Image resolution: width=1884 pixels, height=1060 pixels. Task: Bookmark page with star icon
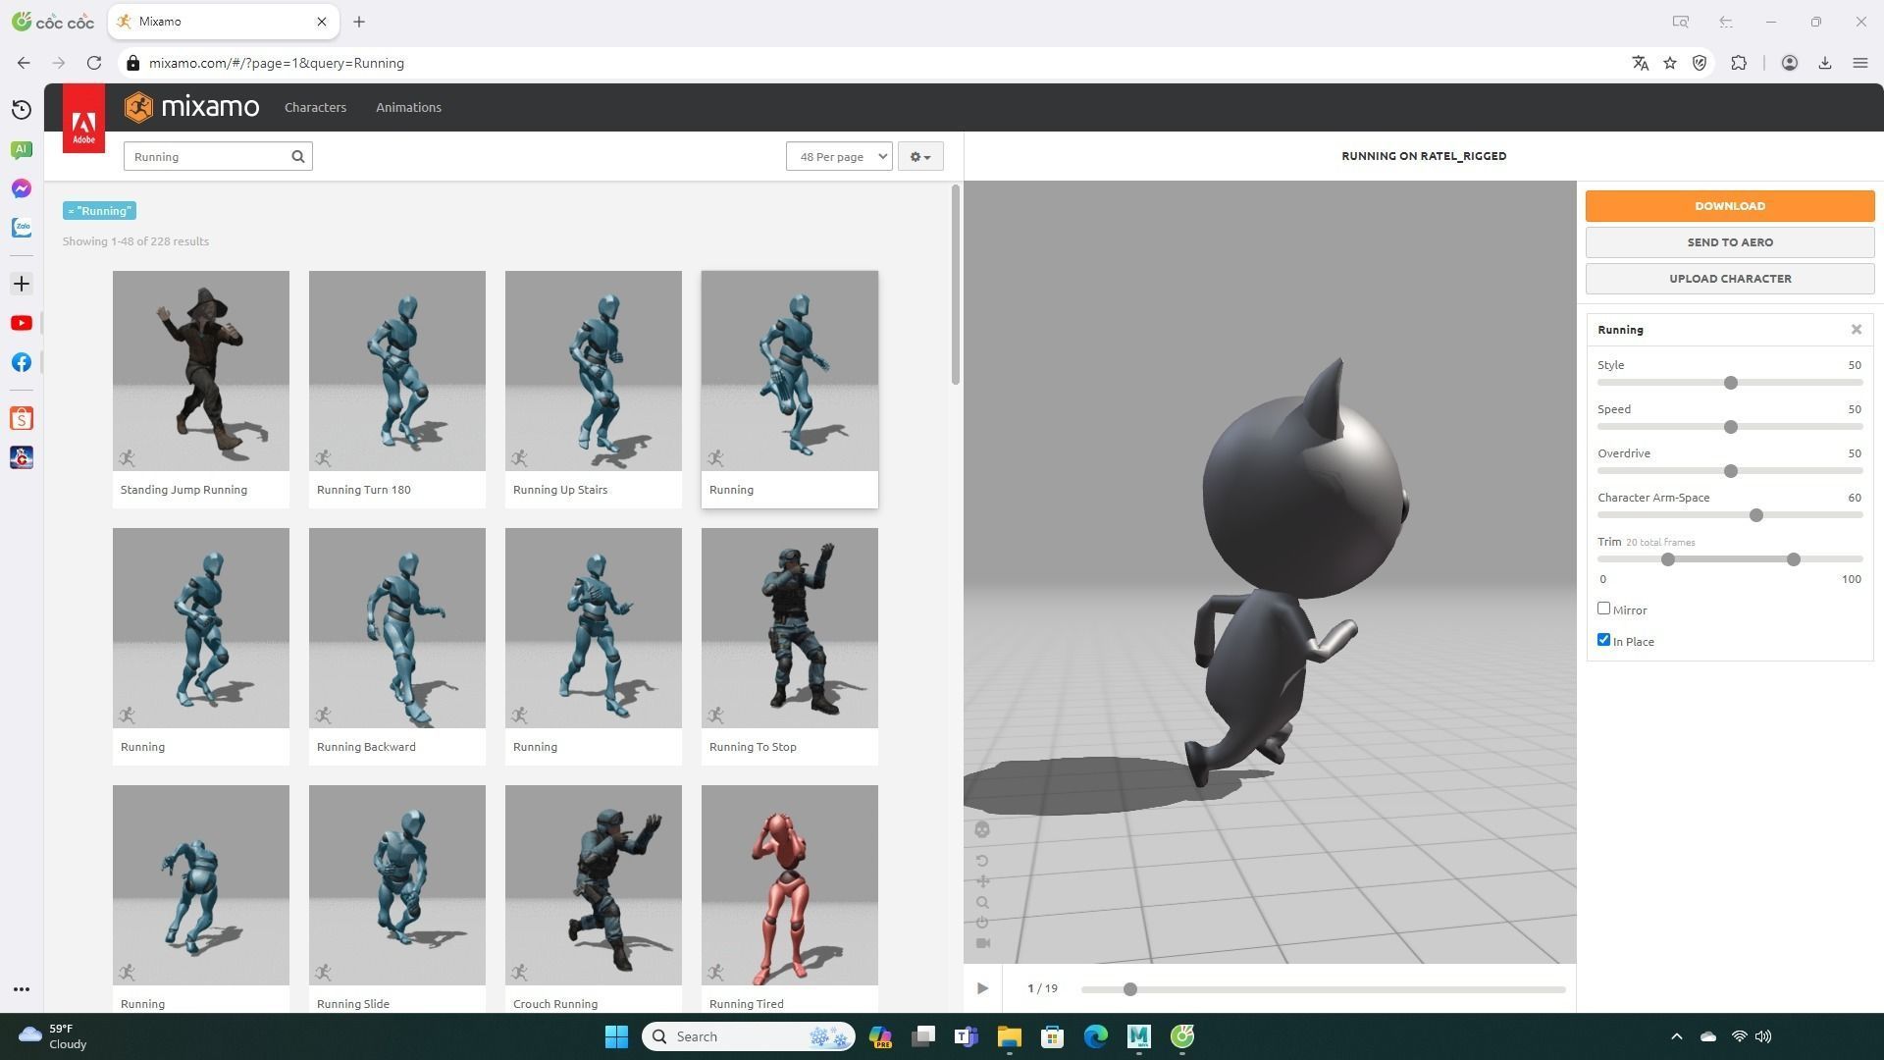(x=1670, y=63)
